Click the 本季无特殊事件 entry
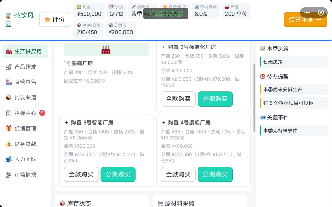This screenshot has width=332, height=207. tap(294, 131)
